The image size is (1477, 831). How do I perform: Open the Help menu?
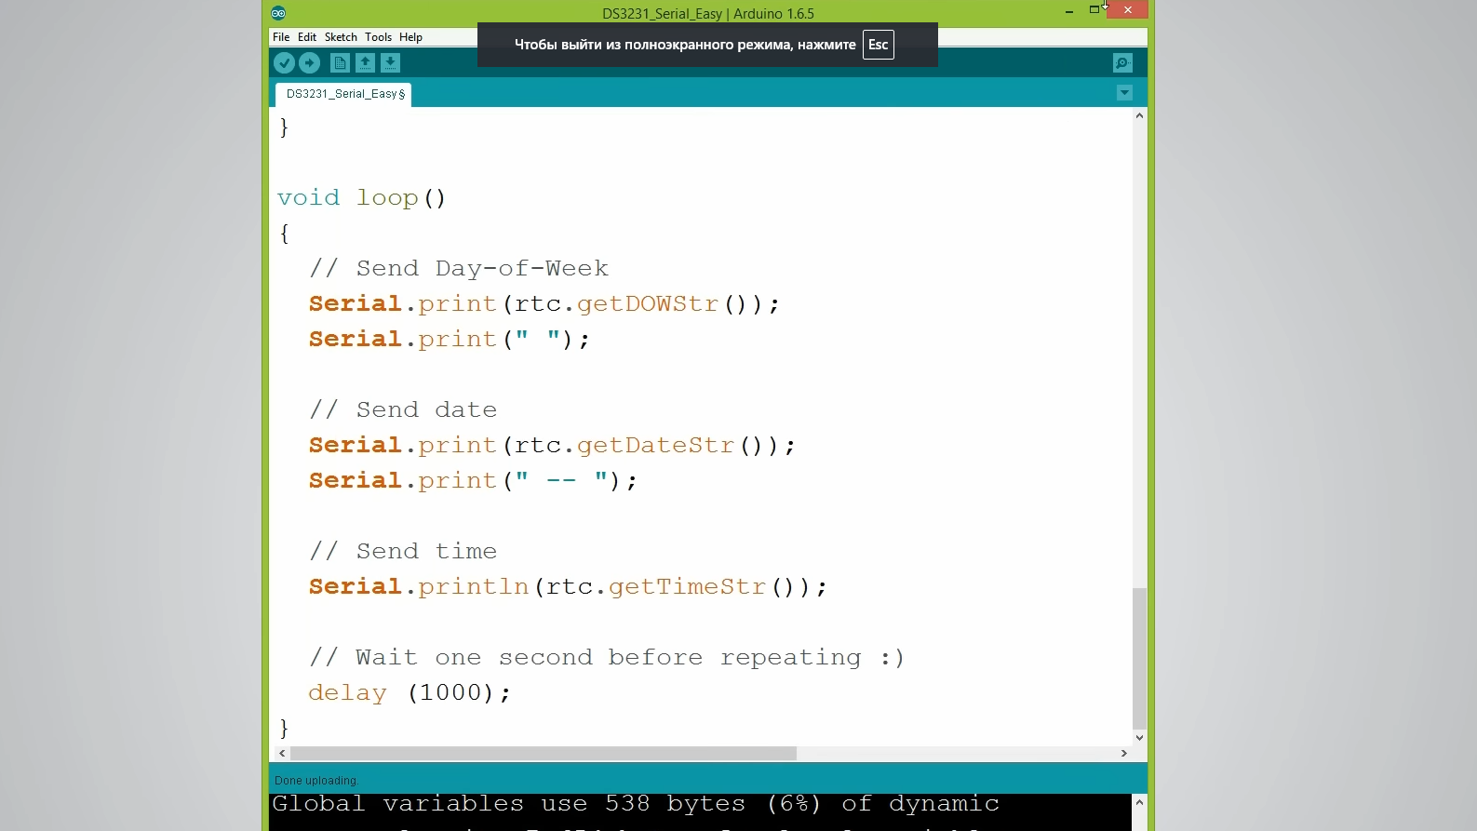coord(410,37)
